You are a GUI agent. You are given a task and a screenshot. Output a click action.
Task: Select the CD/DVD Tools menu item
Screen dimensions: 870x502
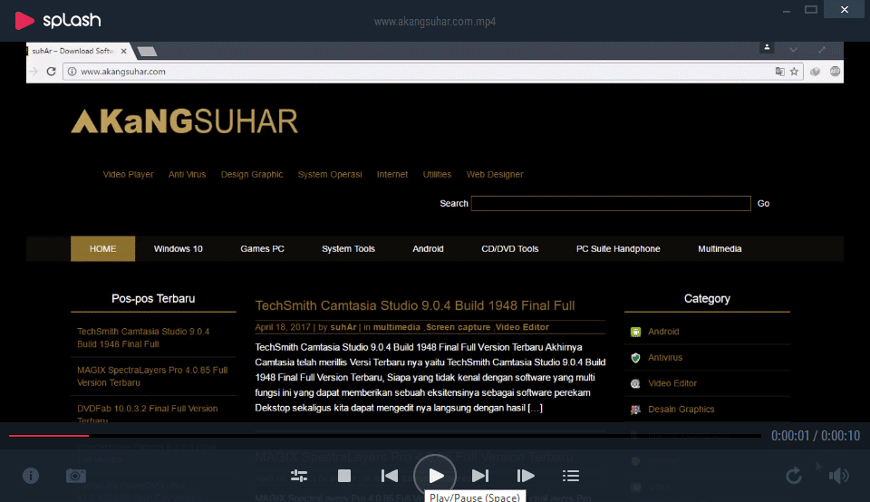[x=510, y=248]
